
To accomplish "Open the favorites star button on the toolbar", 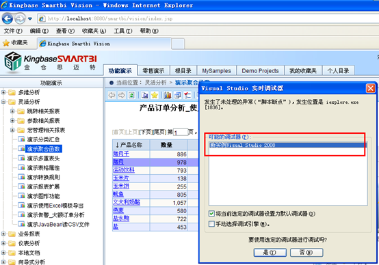I will coord(15,43).
